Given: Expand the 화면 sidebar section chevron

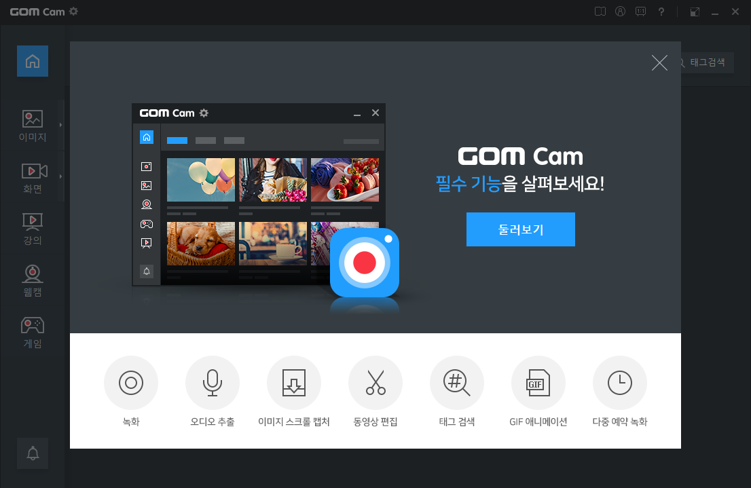Looking at the screenshot, I should coord(60,175).
